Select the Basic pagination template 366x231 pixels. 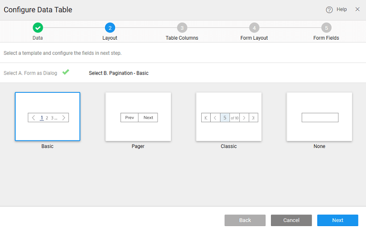48,117
